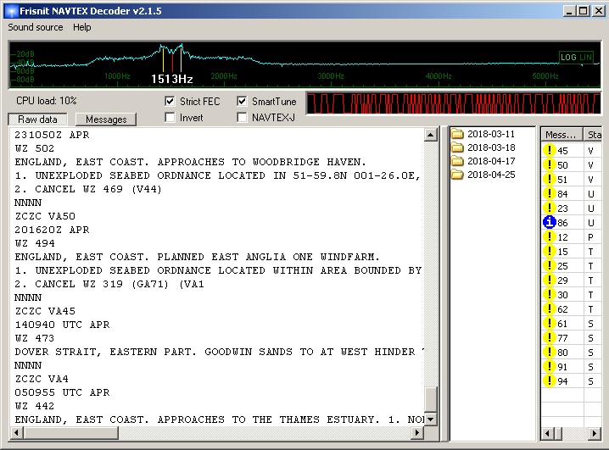
Task: Select warning icon for message 94
Action: [549, 381]
